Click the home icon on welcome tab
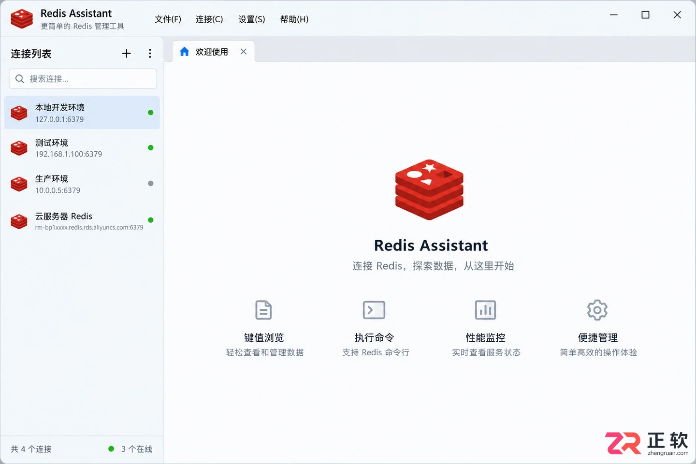 [x=184, y=52]
